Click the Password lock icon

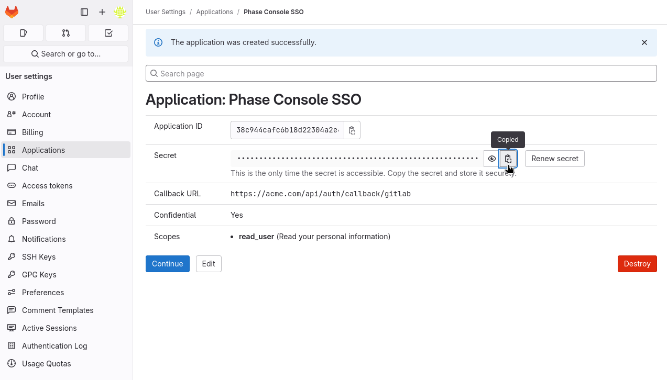pyautogui.click(x=12, y=221)
